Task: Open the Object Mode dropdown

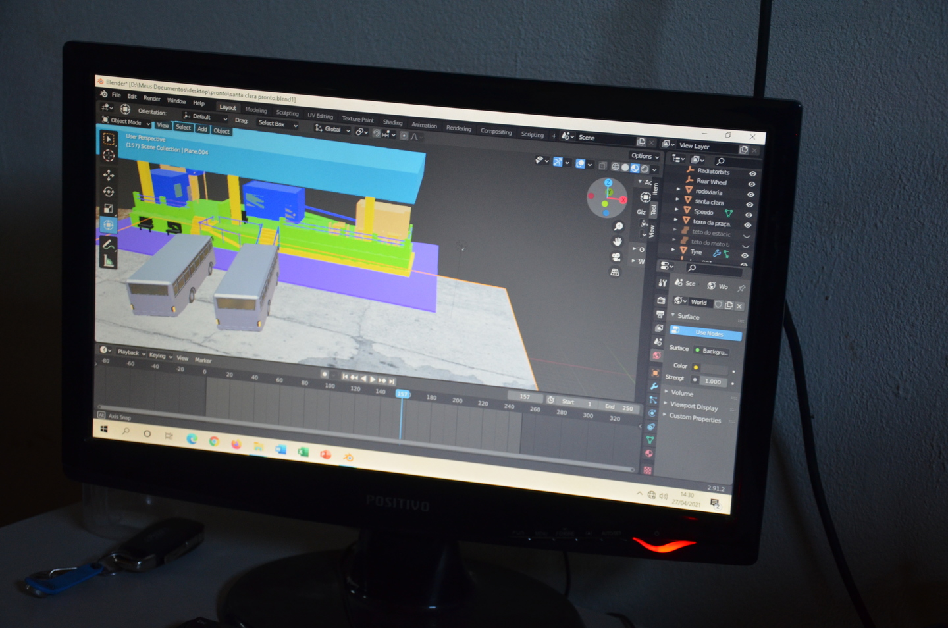Action: (126, 122)
